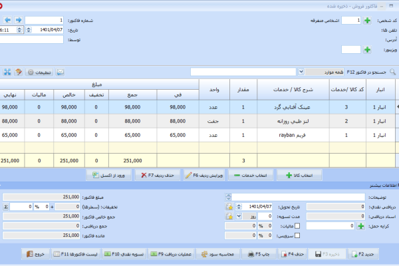This screenshot has width=399, height=266.
Task: Click the مقدار column header
Action: [243, 90]
